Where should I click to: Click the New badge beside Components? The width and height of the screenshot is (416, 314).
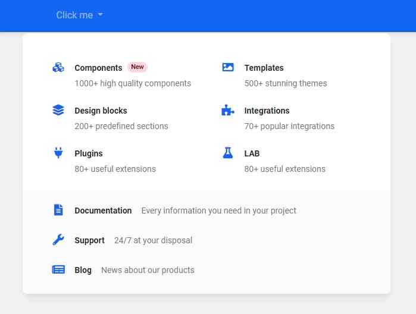tap(137, 67)
